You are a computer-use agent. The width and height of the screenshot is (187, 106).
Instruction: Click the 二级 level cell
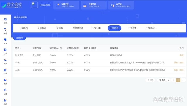tap(18, 70)
